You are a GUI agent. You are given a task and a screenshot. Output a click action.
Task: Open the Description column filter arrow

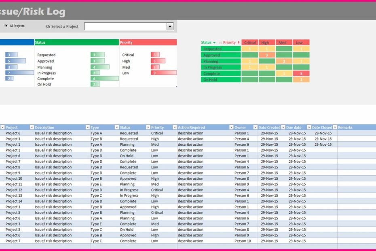[x=88, y=128]
